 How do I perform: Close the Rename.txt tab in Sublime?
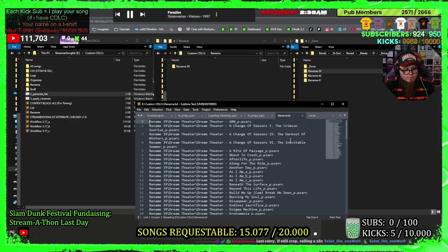[x=302, y=115]
